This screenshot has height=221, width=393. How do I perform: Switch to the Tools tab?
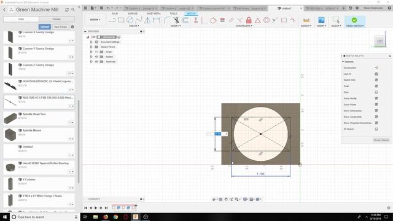[173, 14]
